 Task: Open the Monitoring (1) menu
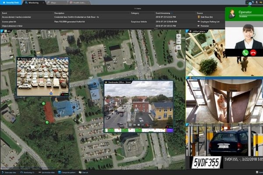coord(27,172)
